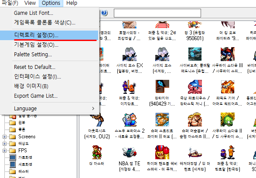Click the 퍼즐 & 액션: 2번 있는 일은 label
The width and height of the screenshot is (256, 178).
162,35
